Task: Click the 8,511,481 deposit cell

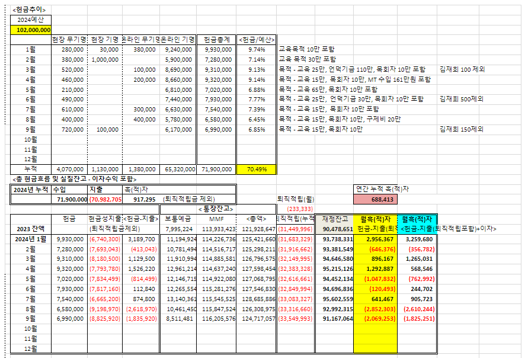Action: tap(178, 319)
